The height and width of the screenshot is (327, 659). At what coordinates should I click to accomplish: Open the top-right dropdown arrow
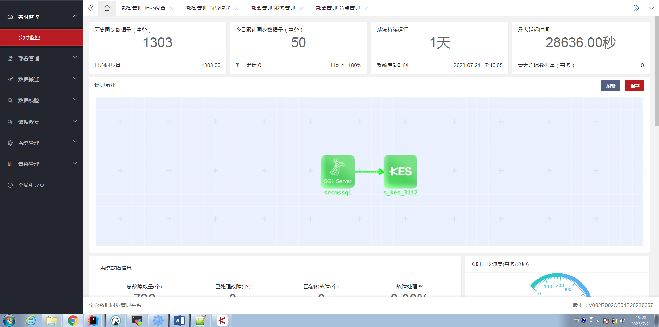click(651, 8)
